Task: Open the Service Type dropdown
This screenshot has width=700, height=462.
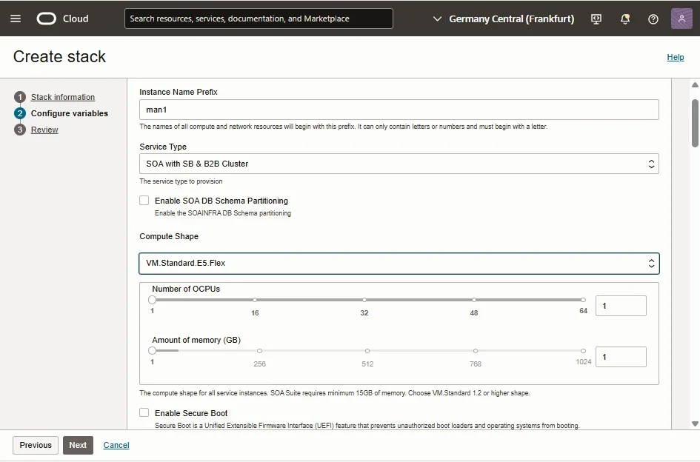Action: point(399,164)
